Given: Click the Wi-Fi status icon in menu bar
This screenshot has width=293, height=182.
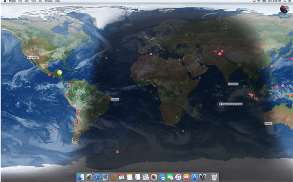Looking at the screenshot, I should pyautogui.click(x=259, y=1).
